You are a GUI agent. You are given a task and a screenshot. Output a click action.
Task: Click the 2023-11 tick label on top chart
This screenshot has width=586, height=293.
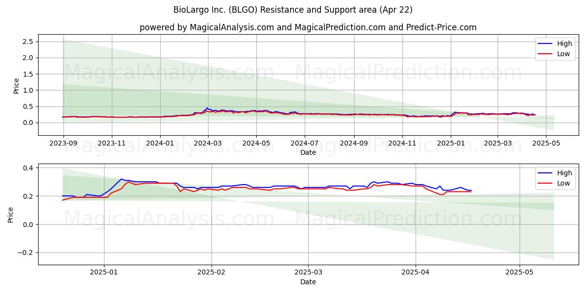click(x=112, y=143)
